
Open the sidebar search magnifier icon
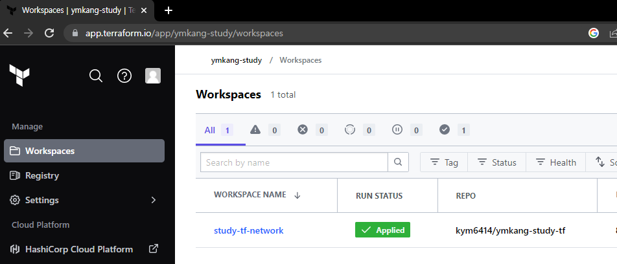coord(96,76)
